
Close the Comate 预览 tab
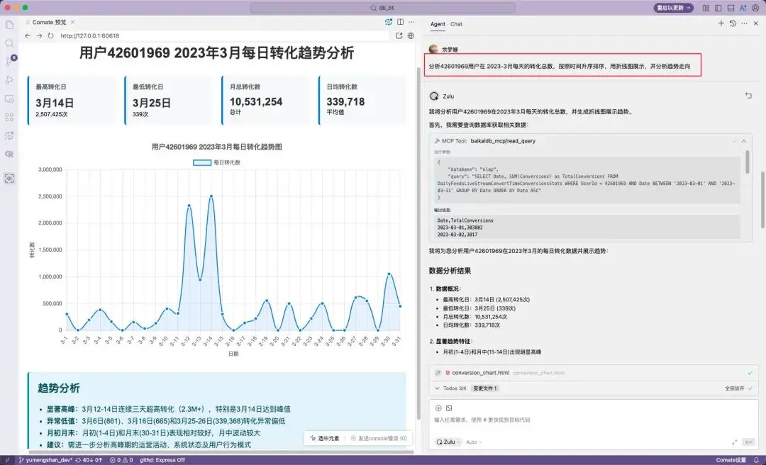73,22
